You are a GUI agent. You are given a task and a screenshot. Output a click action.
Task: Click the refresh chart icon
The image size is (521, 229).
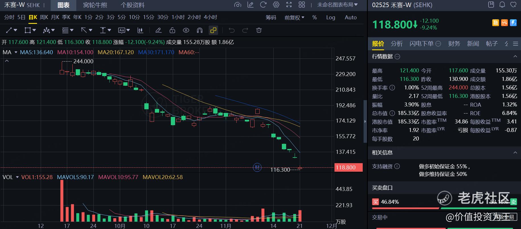[x=263, y=5]
